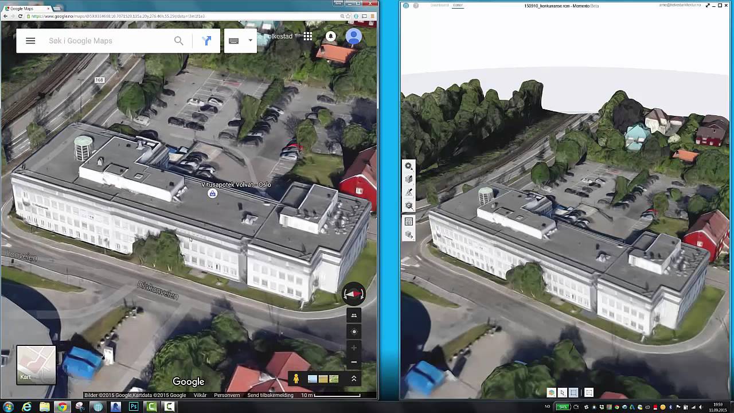Image resolution: width=734 pixels, height=413 pixels.
Task: Click the magnifier search icon in Maps
Action: (x=179, y=41)
